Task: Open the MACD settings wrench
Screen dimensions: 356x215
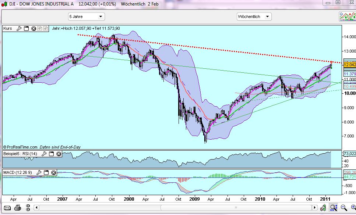Action: [39, 172]
